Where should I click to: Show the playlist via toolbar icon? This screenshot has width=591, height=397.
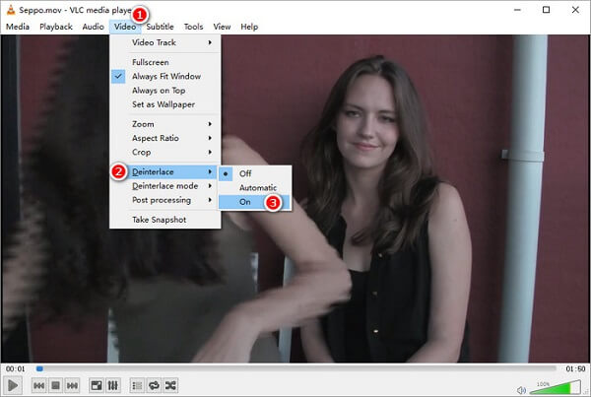(137, 385)
